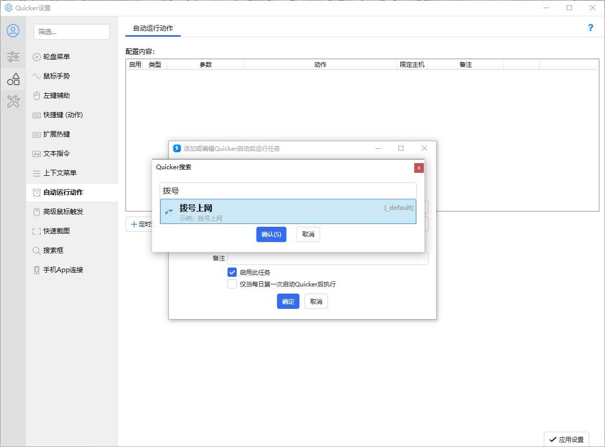Open 鼠标手势 settings page
The image size is (605, 447).
(x=56, y=76)
